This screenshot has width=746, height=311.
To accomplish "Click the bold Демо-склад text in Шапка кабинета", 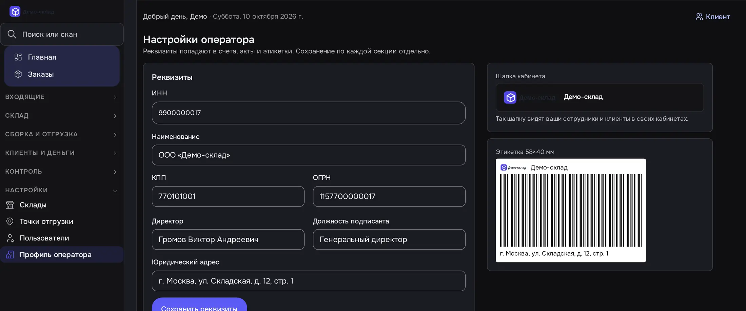I will 583,97.
